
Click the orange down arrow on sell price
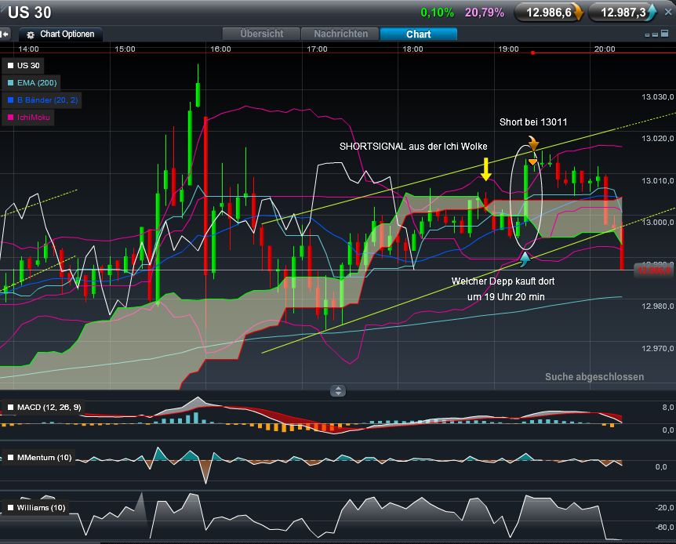578,13
